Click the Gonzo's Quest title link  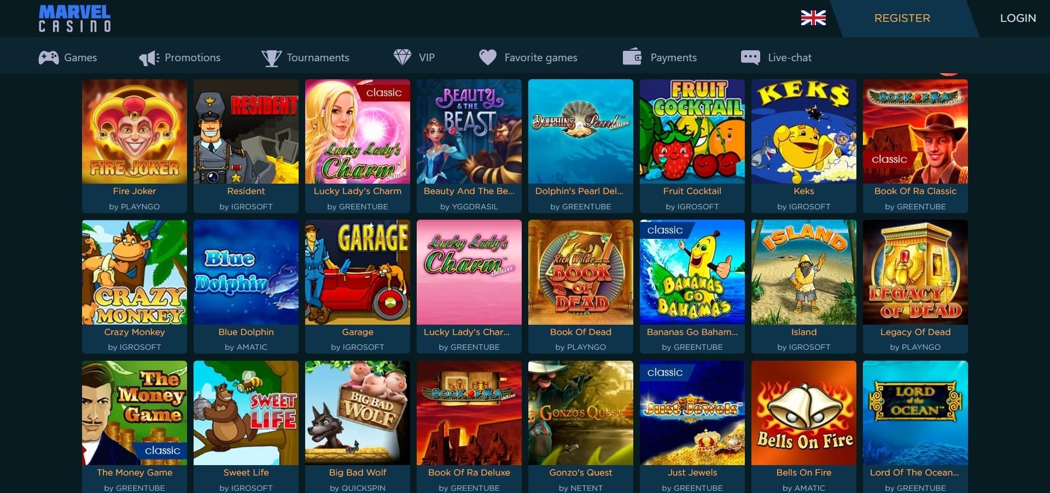pos(581,472)
